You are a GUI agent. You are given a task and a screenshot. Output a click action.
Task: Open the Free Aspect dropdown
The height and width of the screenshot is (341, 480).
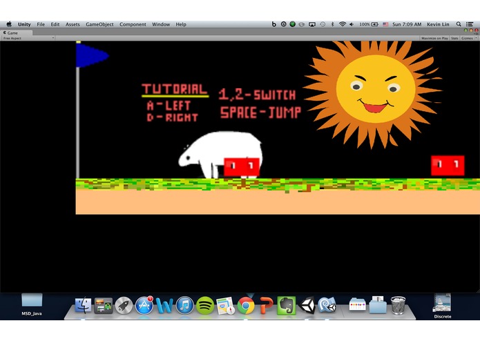point(28,38)
